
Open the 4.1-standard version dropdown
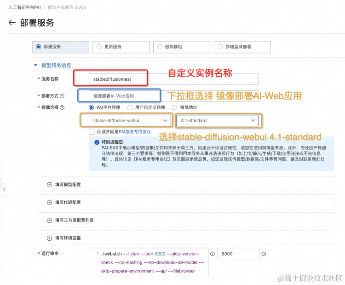tap(218, 120)
